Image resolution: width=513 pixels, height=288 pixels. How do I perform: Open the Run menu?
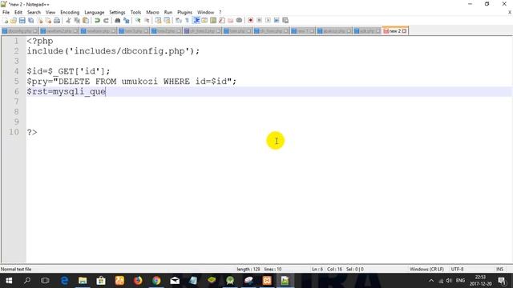pyautogui.click(x=168, y=12)
